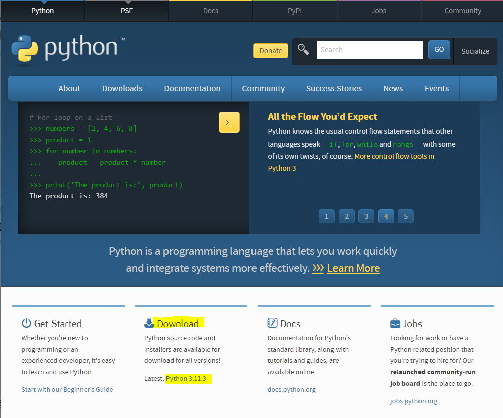Show slide 3 of the code carousel
Screen dimensions: 503x418
(x=366, y=216)
